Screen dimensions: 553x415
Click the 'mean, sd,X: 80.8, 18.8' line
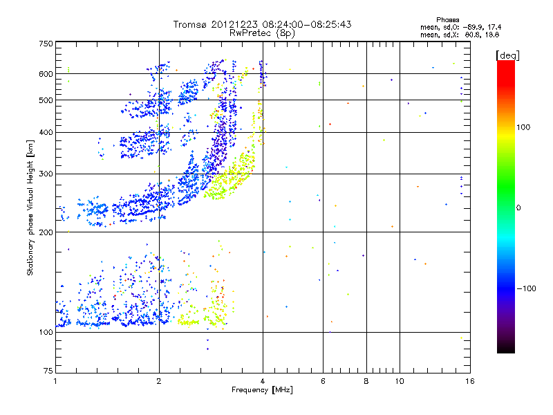pyautogui.click(x=460, y=35)
